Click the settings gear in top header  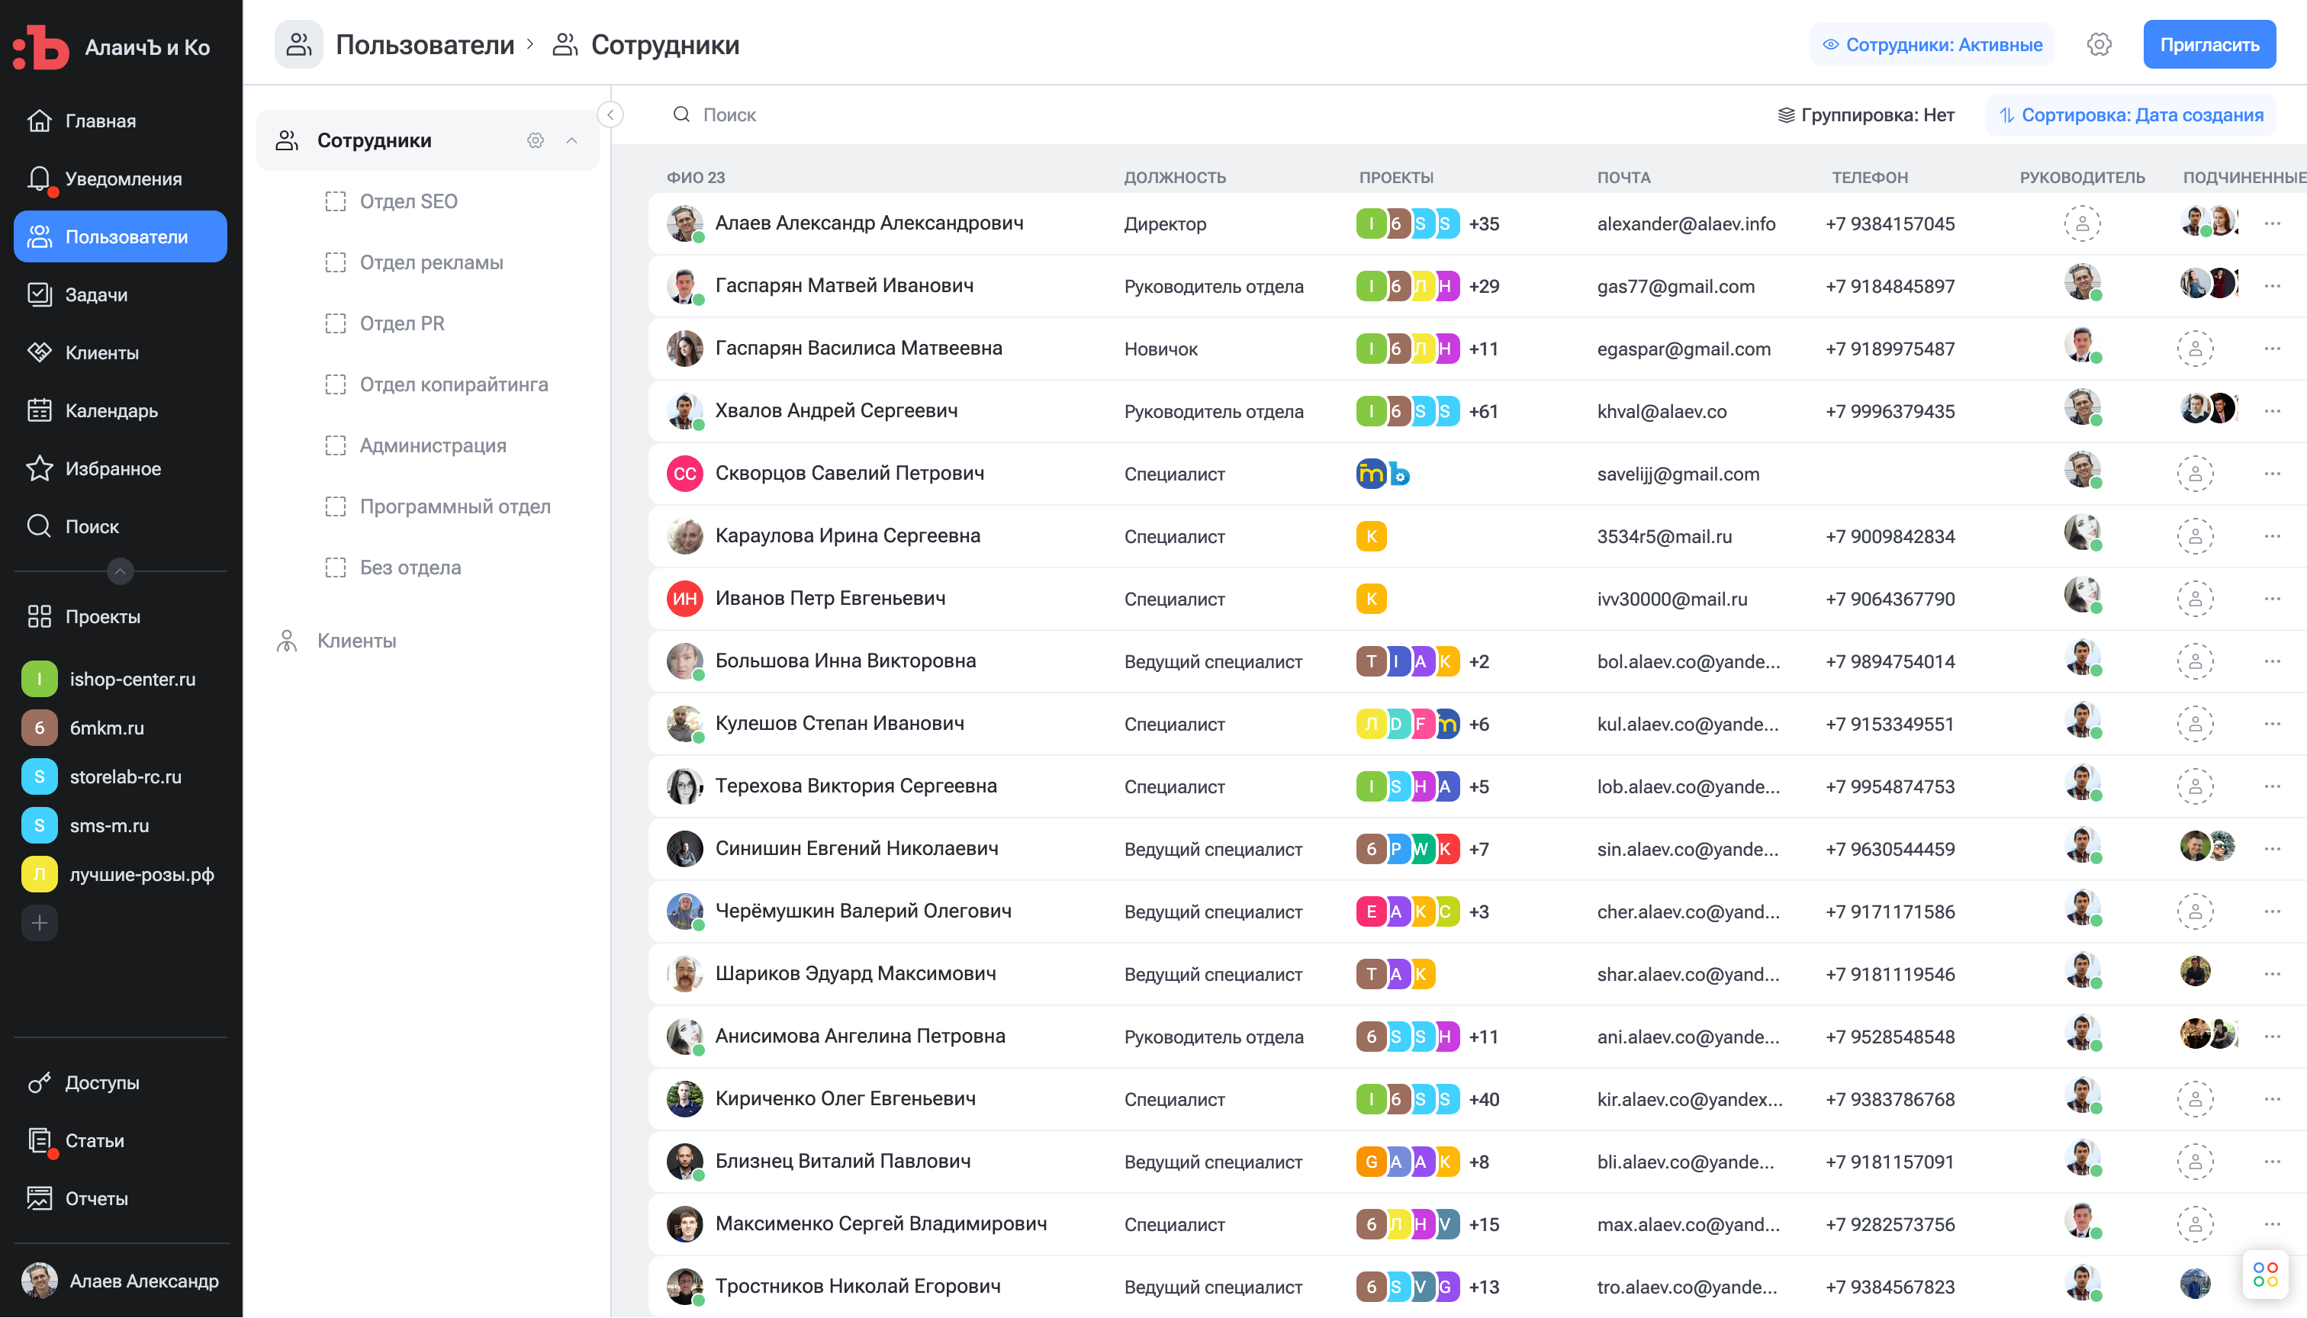point(2099,44)
